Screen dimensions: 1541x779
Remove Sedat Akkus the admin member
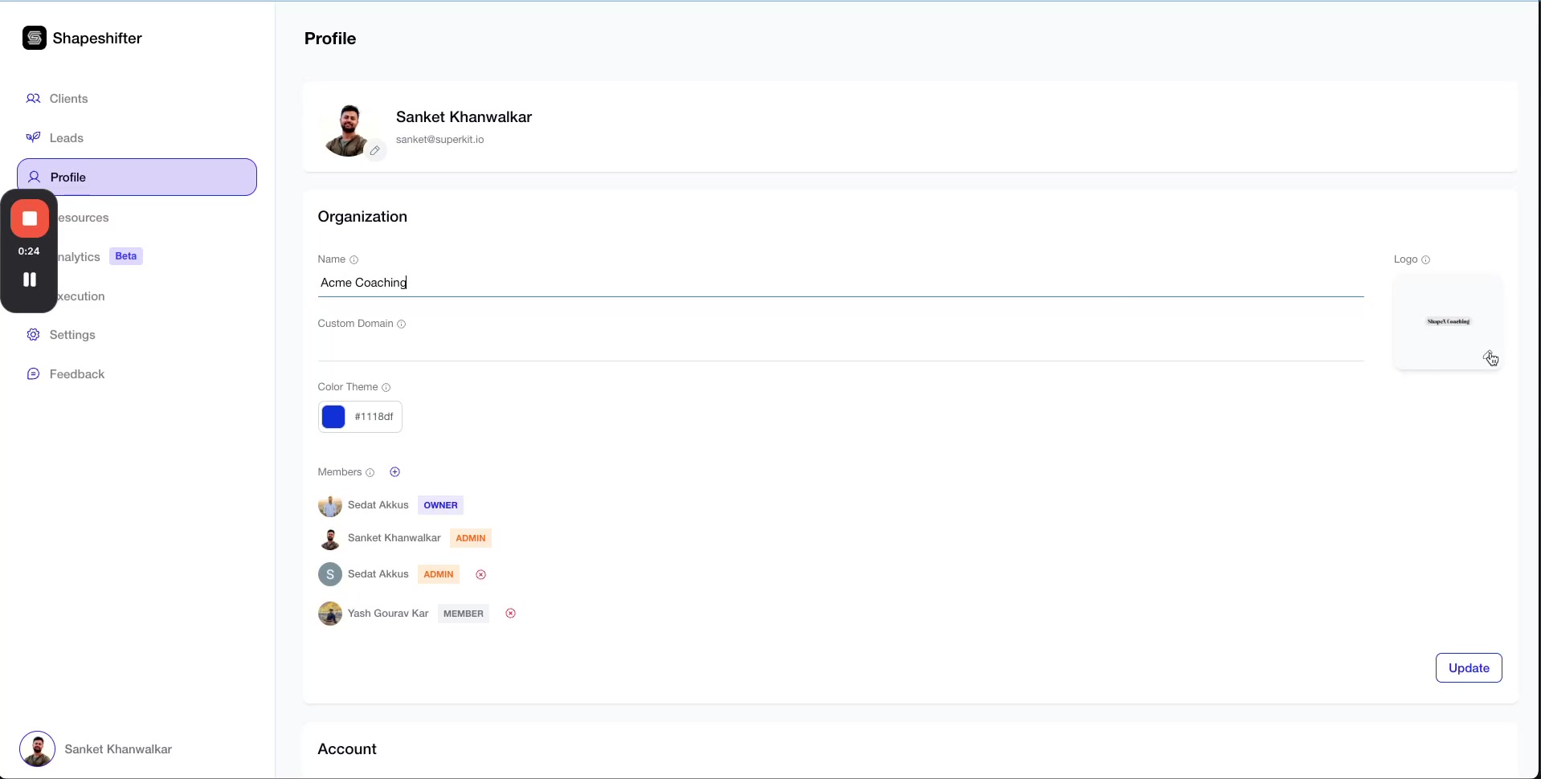coord(480,573)
